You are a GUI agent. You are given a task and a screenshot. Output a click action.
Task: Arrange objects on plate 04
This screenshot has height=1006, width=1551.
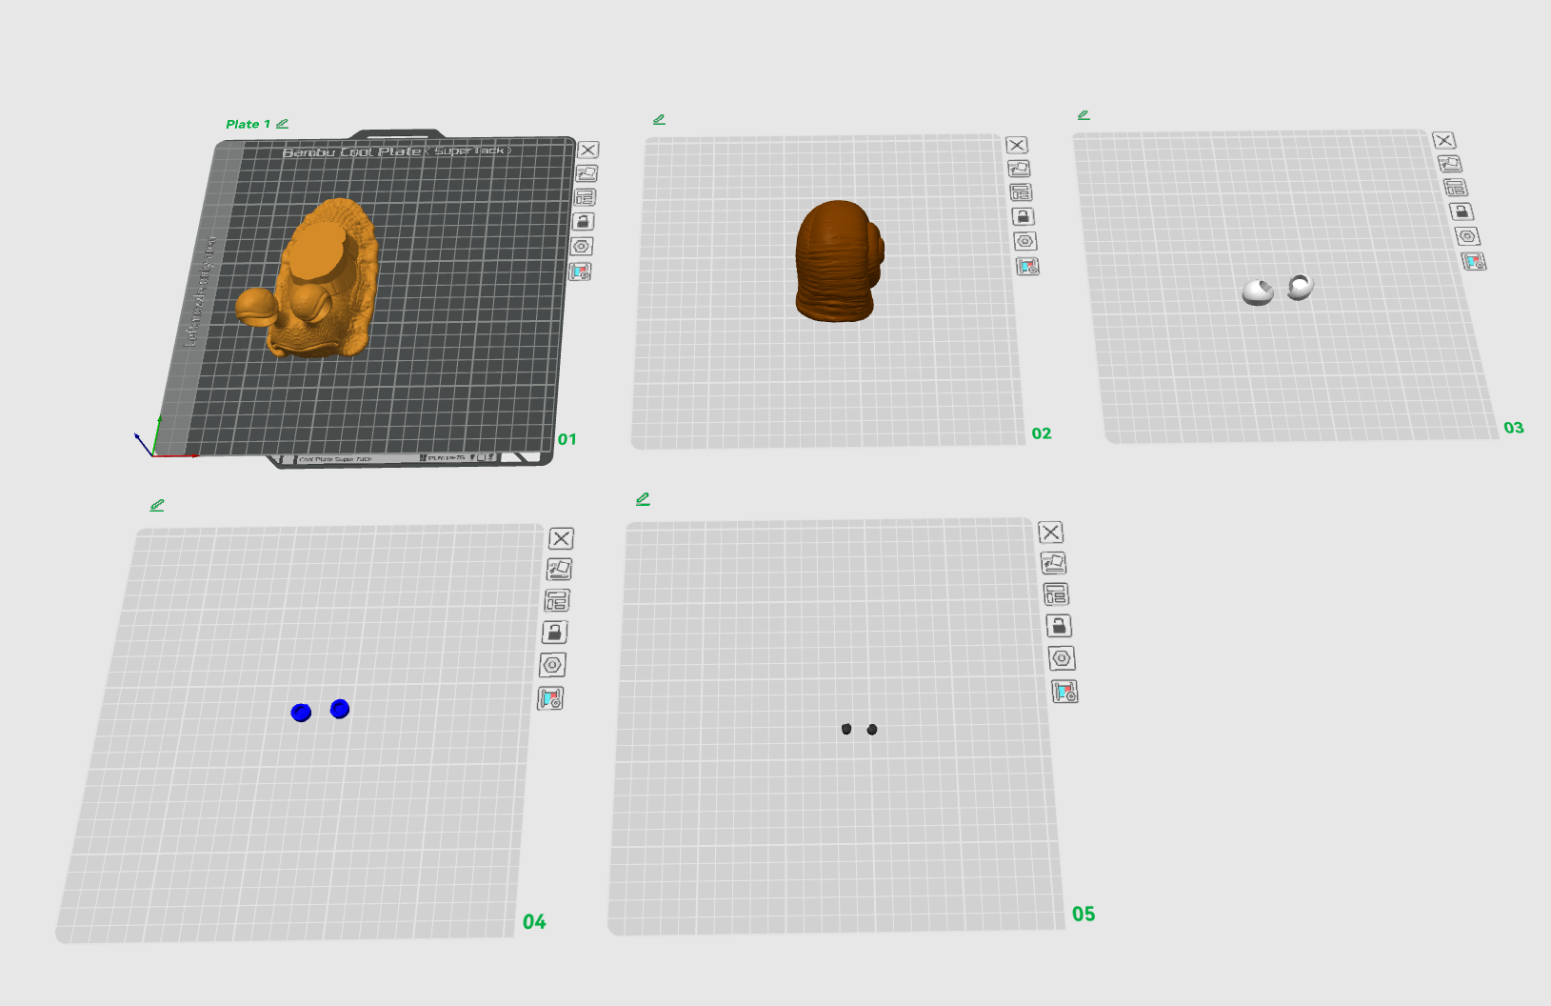point(557,600)
